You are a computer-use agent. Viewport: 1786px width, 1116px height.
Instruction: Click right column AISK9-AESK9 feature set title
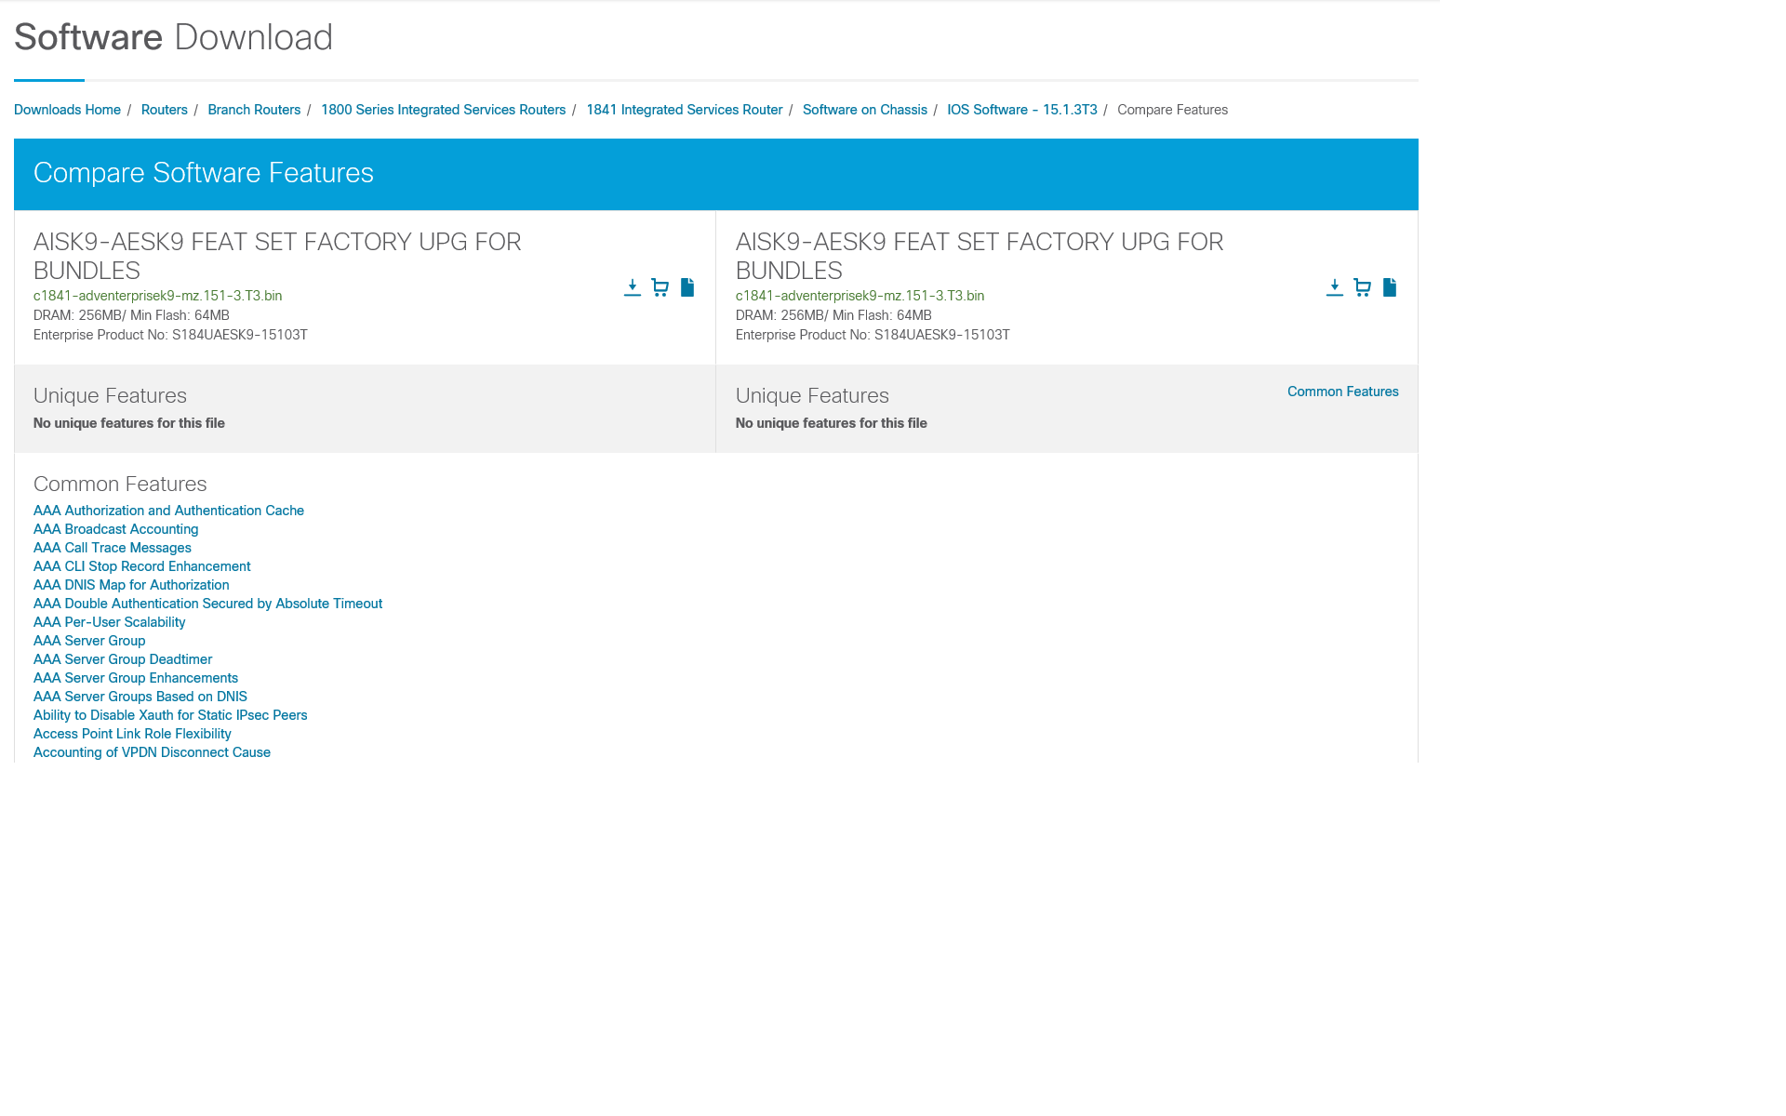[980, 256]
